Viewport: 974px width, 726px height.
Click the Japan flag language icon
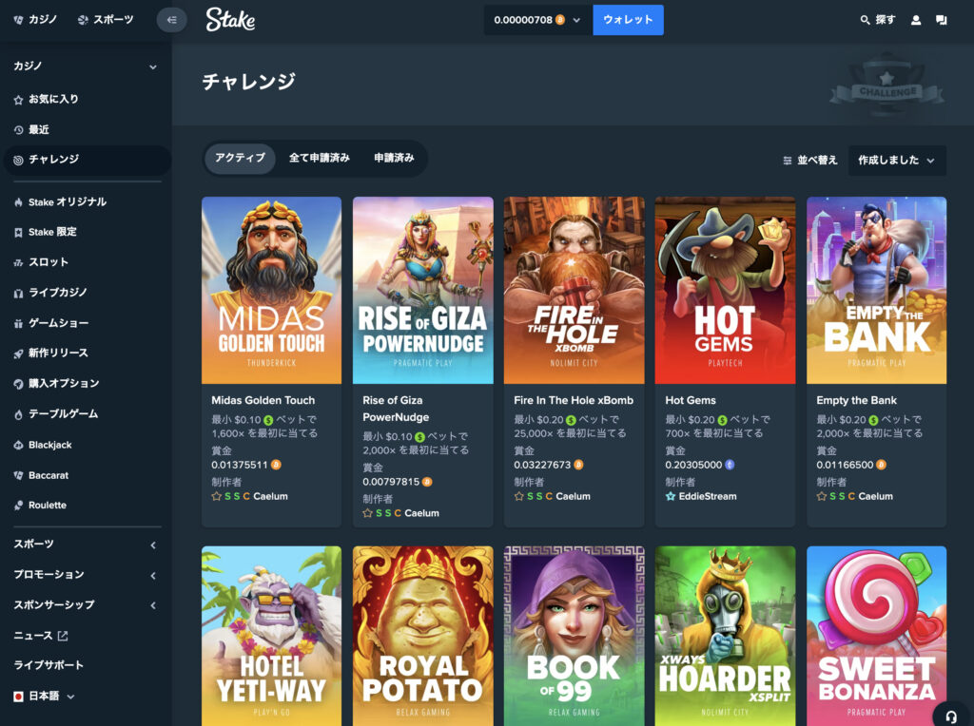(x=19, y=697)
